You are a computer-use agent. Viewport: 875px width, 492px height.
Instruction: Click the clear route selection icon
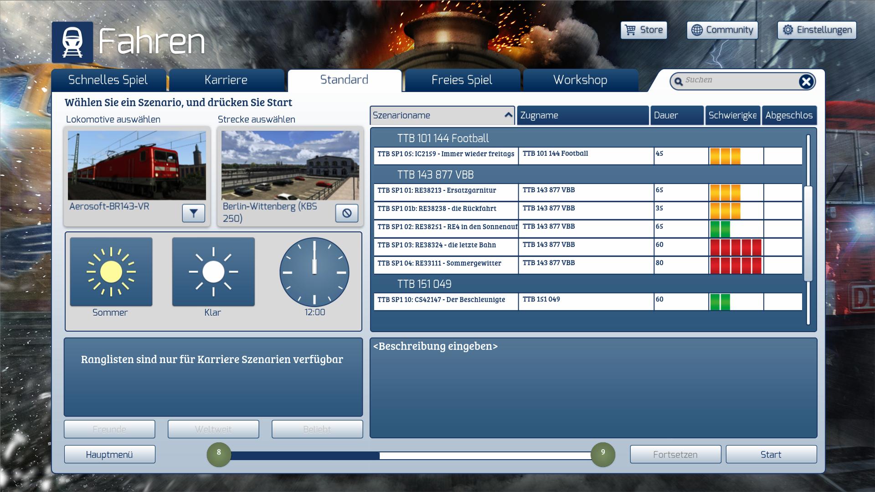coord(346,213)
